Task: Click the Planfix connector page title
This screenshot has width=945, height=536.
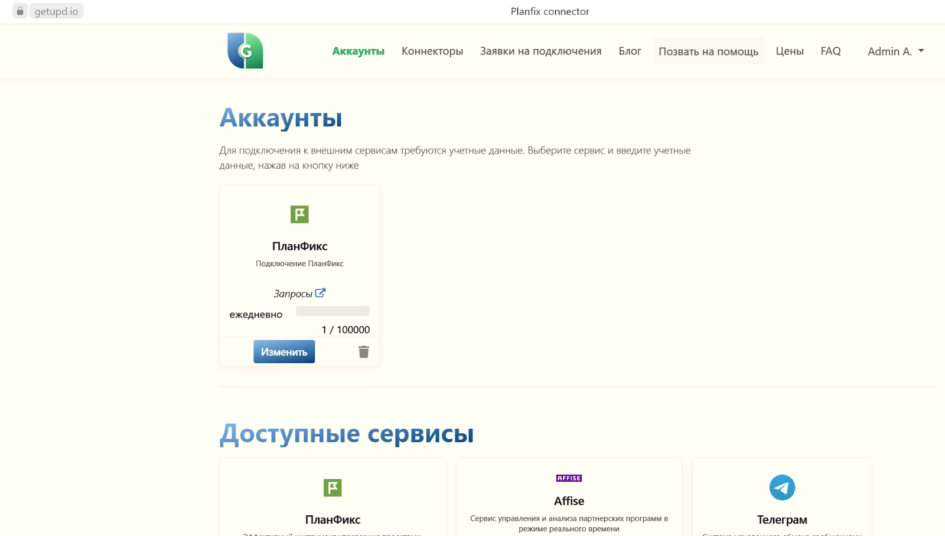Action: tap(550, 11)
